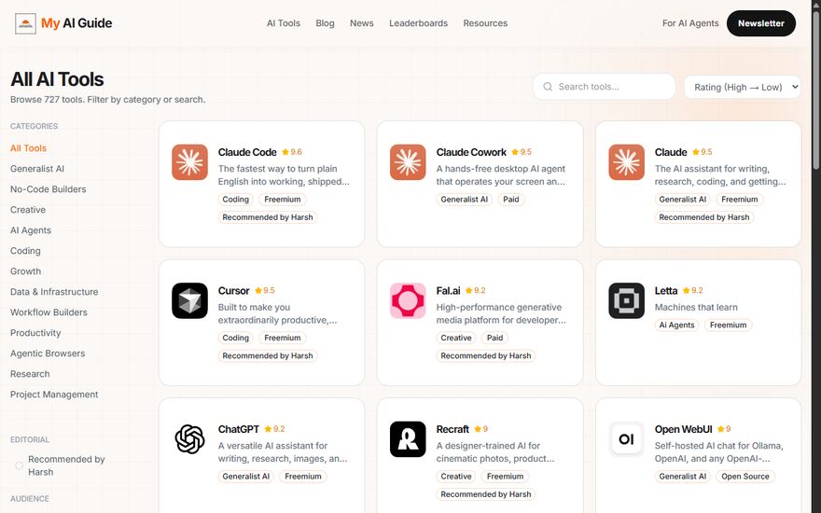The width and height of the screenshot is (821, 513).
Task: Select the All Tools category
Action: tap(28, 148)
